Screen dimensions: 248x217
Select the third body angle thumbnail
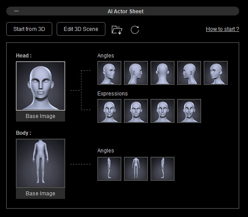click(163, 169)
